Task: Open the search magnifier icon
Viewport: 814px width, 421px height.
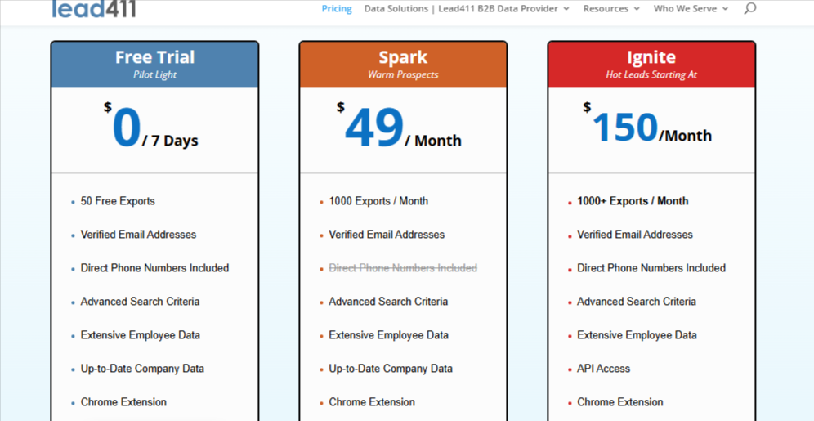Action: (749, 9)
